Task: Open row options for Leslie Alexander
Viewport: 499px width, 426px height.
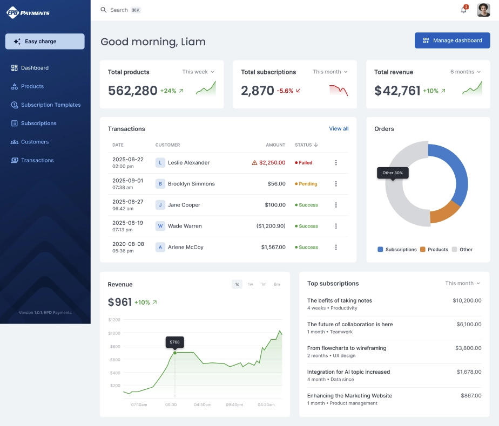Action: [336, 163]
